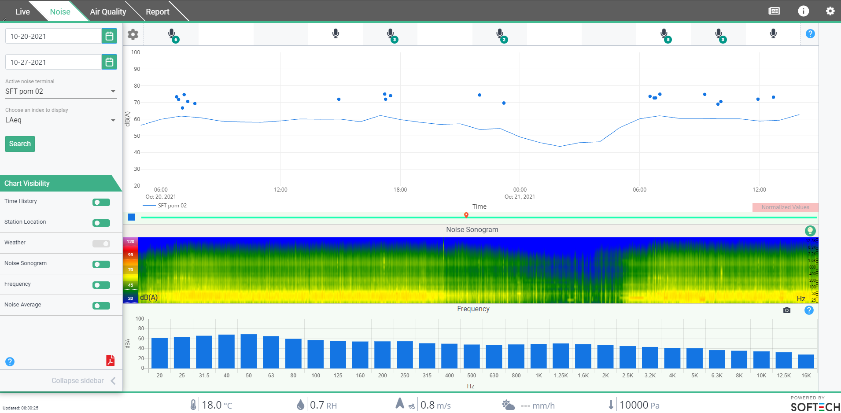Toggle Noise Average visibility
This screenshot has width=841, height=413.
101,306
